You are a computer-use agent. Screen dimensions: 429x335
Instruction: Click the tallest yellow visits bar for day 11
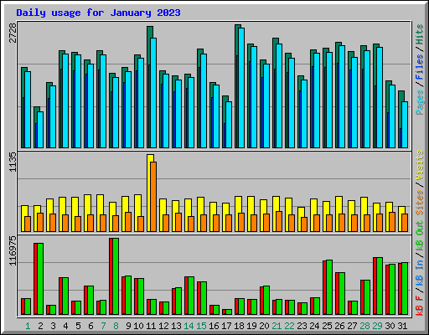(x=149, y=193)
